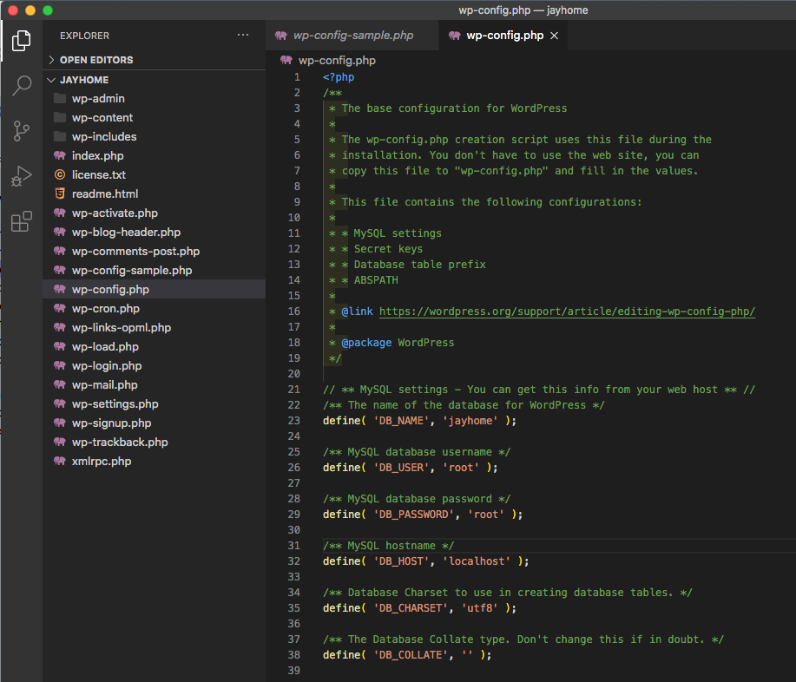Open wp-blog-header.php file
The height and width of the screenshot is (682, 796).
click(x=154, y=233)
